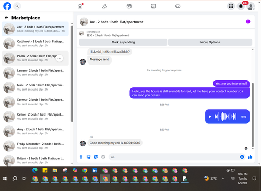Launch Microsoft Edge from the taskbar
Viewport: 261px width, 191px height.
tap(35, 170)
